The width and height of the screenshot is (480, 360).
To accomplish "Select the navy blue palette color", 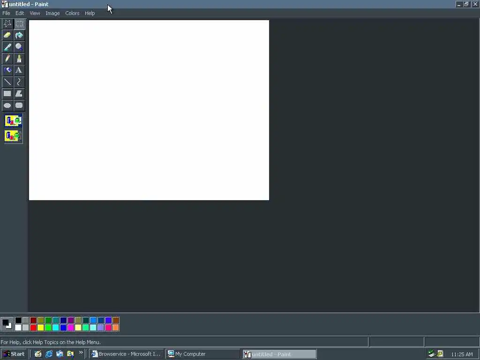I will click(x=63, y=320).
